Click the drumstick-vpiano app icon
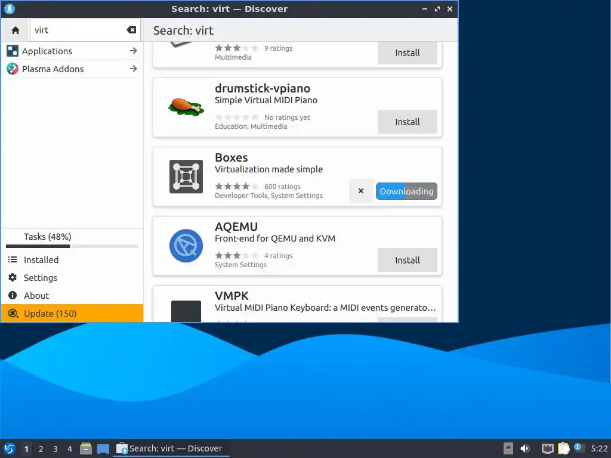Viewport: 611px width, 458px height. point(186,107)
